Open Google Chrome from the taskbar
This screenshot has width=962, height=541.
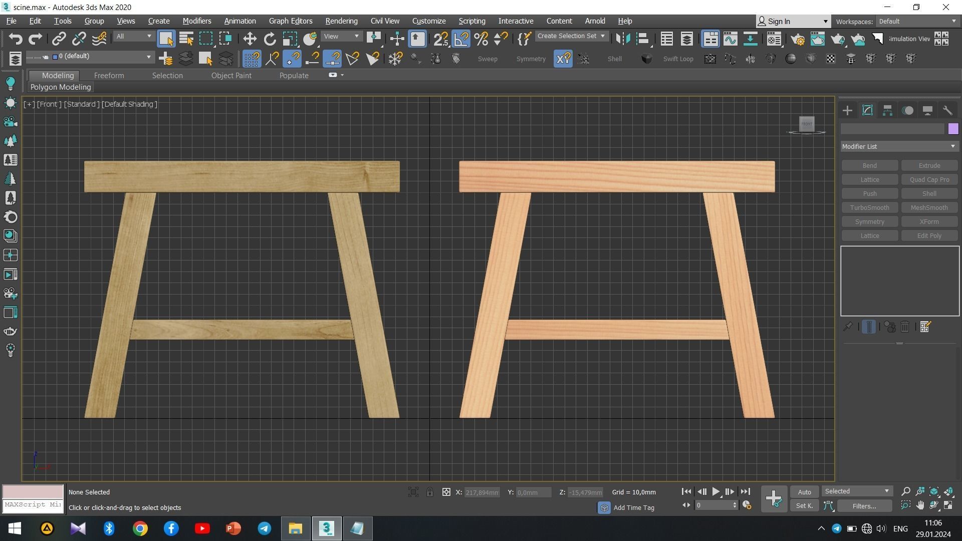coord(140,528)
